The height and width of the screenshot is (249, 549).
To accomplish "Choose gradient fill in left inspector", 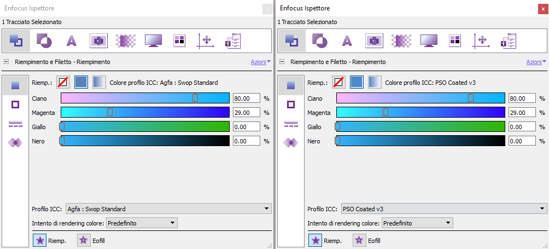I will (99, 83).
